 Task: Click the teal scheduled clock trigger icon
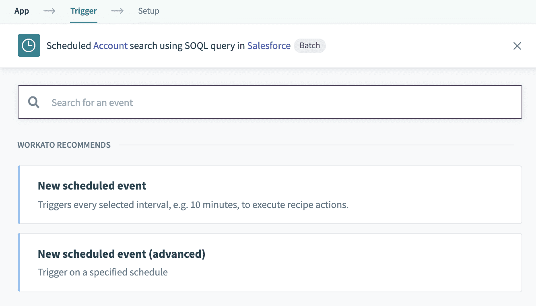29,45
